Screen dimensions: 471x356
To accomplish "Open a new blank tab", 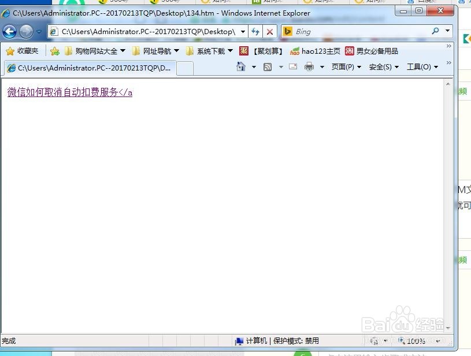I will (185, 68).
